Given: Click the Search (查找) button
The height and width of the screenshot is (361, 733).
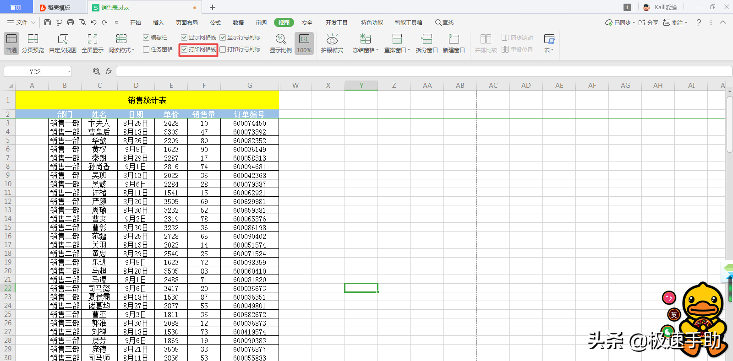Looking at the screenshot, I should click(x=444, y=22).
